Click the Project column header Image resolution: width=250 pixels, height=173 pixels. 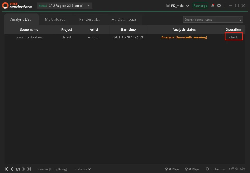click(x=67, y=30)
